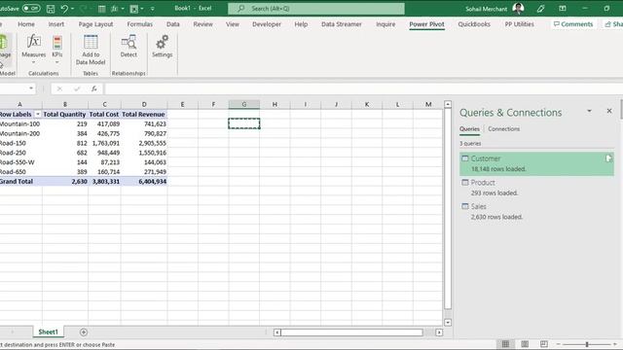Click the Sohail Merchant account picture
The image size is (623, 350).
(x=518, y=8)
